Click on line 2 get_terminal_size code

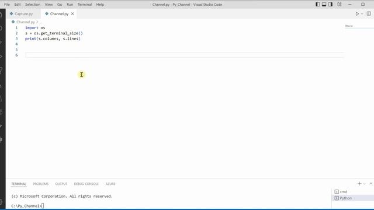point(54,33)
